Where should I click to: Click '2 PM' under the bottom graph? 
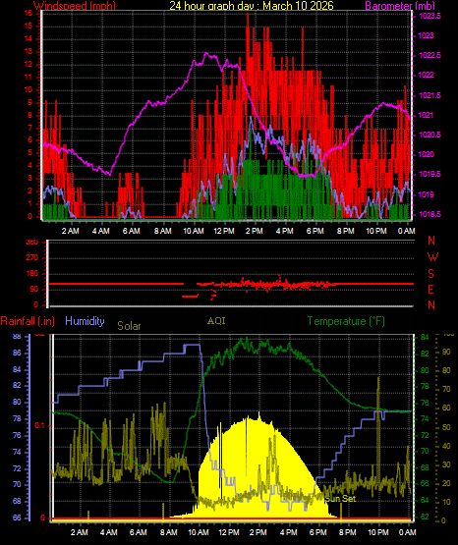pyautogui.click(x=258, y=532)
